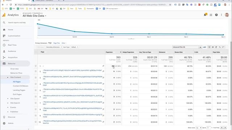Tick the checkbox for table row 3

coord(36,78)
